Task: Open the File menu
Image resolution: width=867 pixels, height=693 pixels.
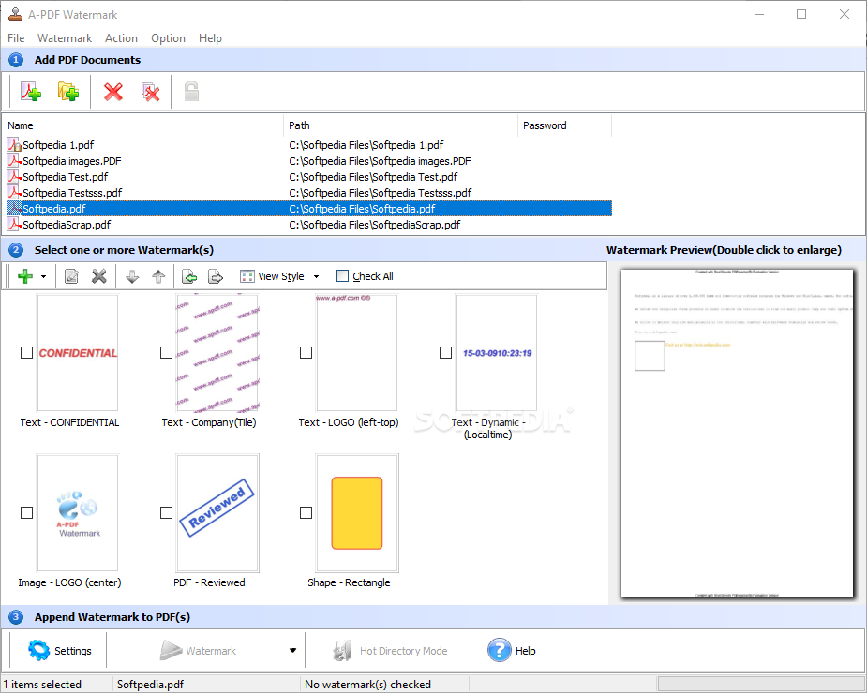Action: 16,38
